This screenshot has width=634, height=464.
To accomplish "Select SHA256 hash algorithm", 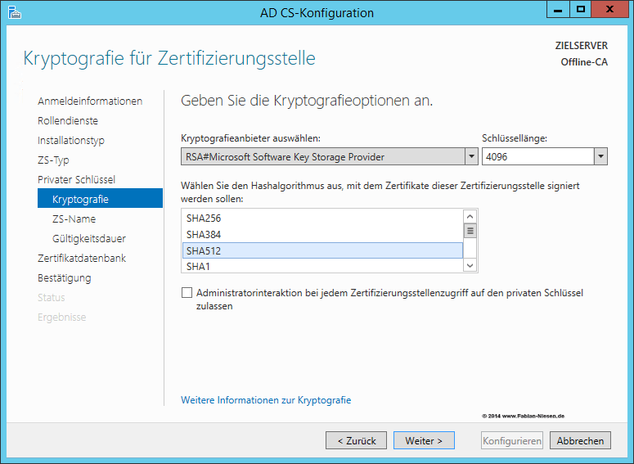I will [322, 218].
